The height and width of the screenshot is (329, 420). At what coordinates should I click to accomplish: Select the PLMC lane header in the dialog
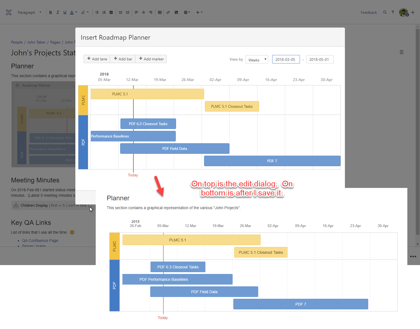point(83,100)
